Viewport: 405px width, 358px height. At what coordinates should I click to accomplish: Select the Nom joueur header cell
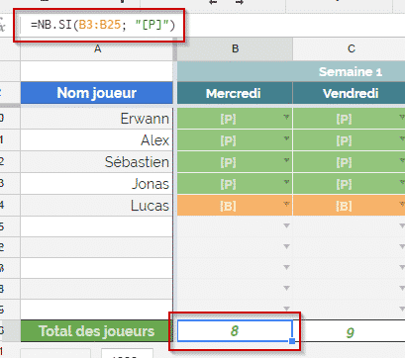[97, 93]
